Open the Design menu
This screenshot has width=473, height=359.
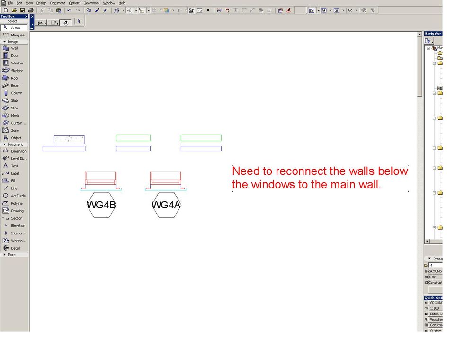pyautogui.click(x=41, y=3)
